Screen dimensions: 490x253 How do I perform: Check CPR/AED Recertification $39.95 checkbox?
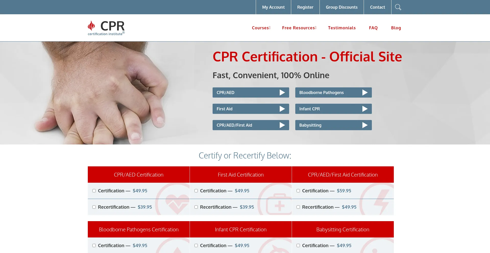[x=94, y=207]
